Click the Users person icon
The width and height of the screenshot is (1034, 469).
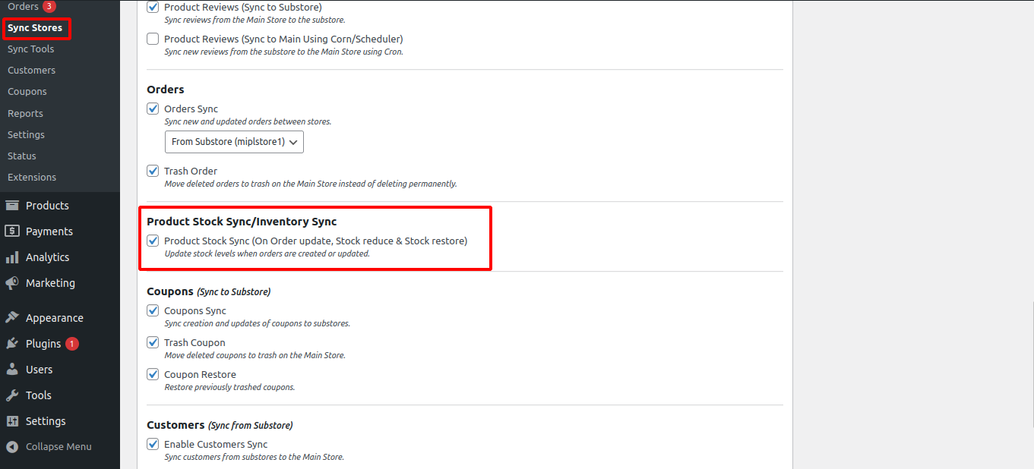point(12,370)
